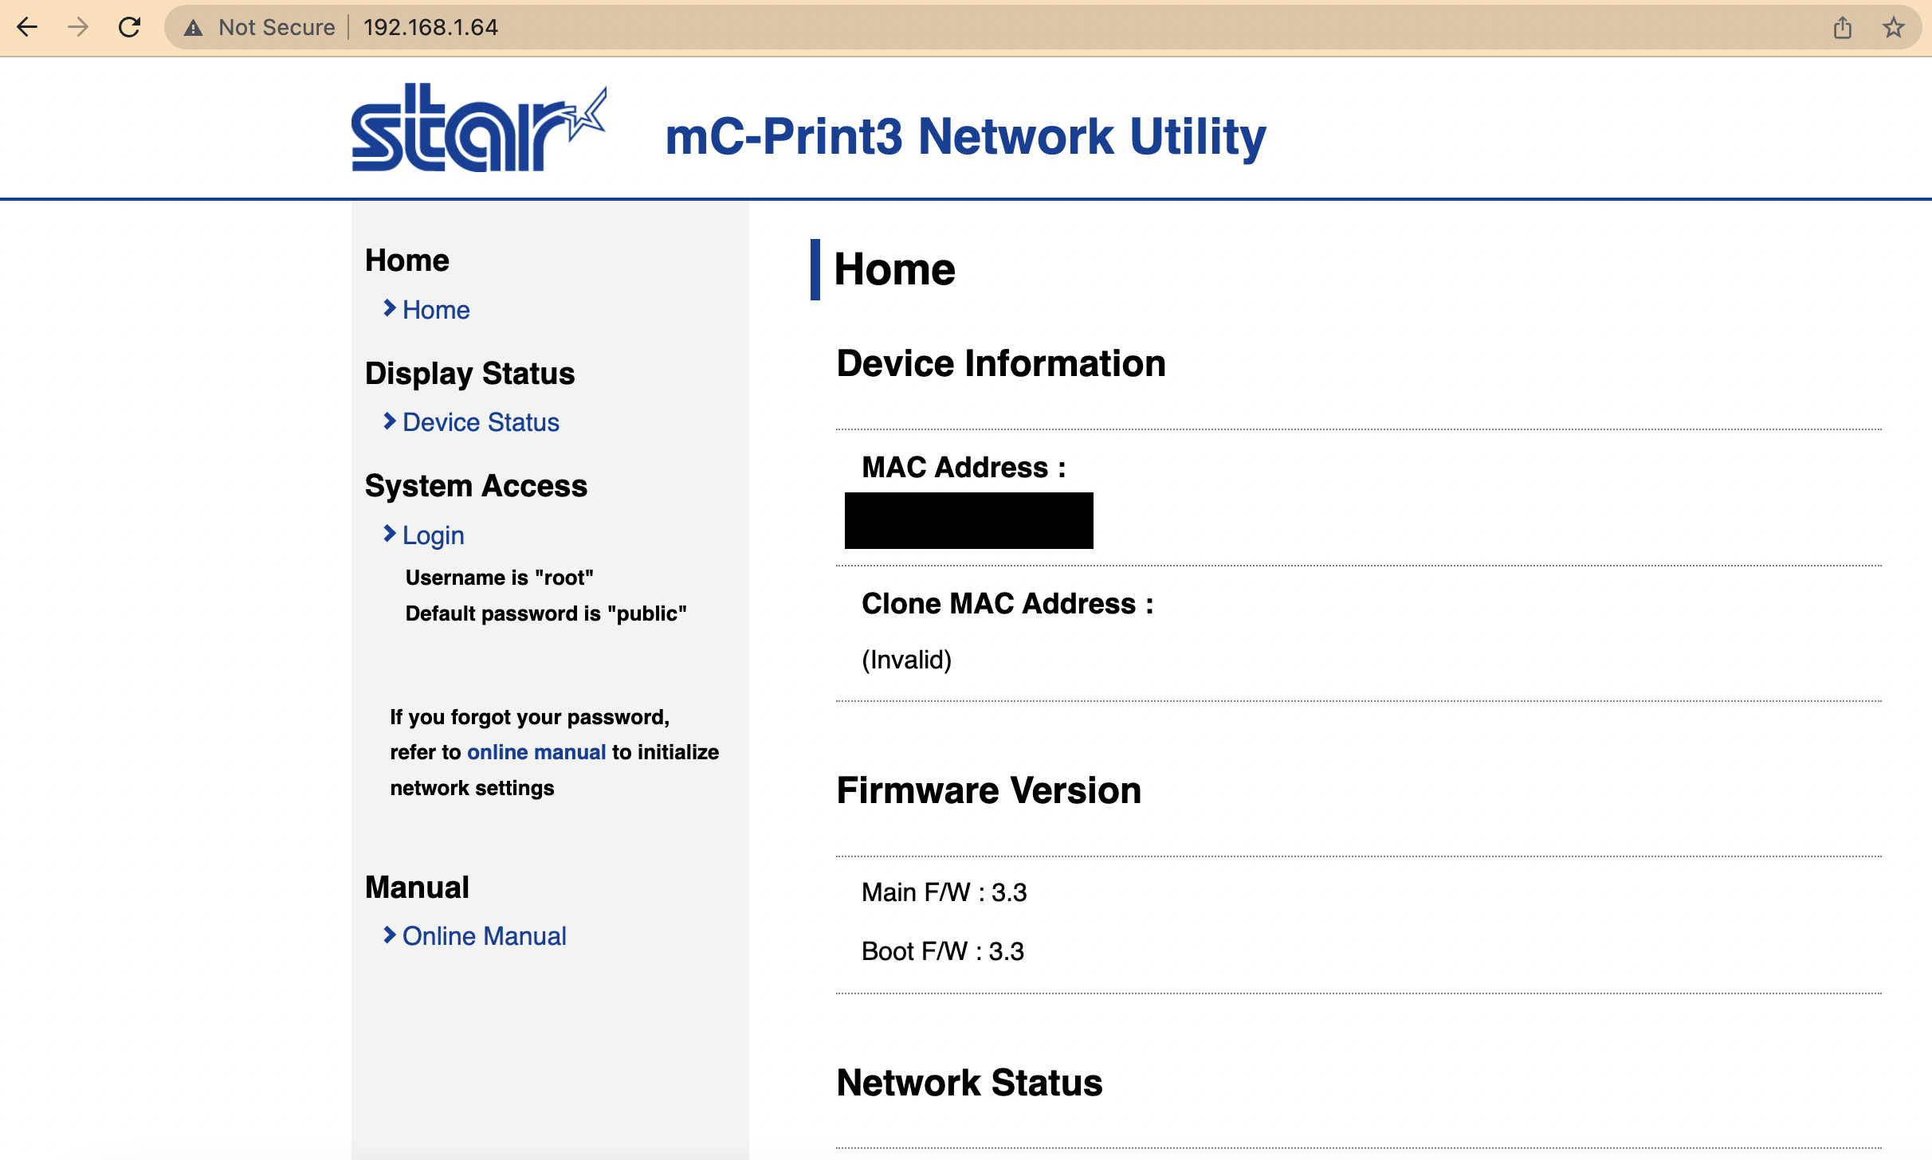Screen dimensions: 1932x1160
Task: Click the share page icon
Action: point(1842,28)
